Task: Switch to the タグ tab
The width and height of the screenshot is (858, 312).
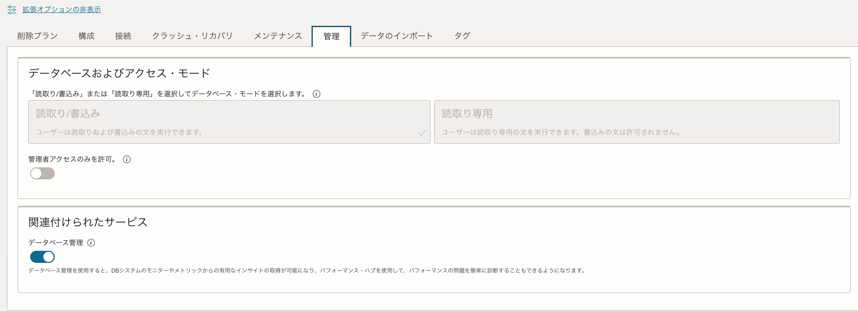Action: click(462, 36)
